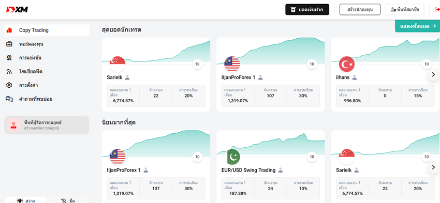This screenshot has width=440, height=203.
Task: Advance most popular carousel with right chevron
Action: coord(433,167)
